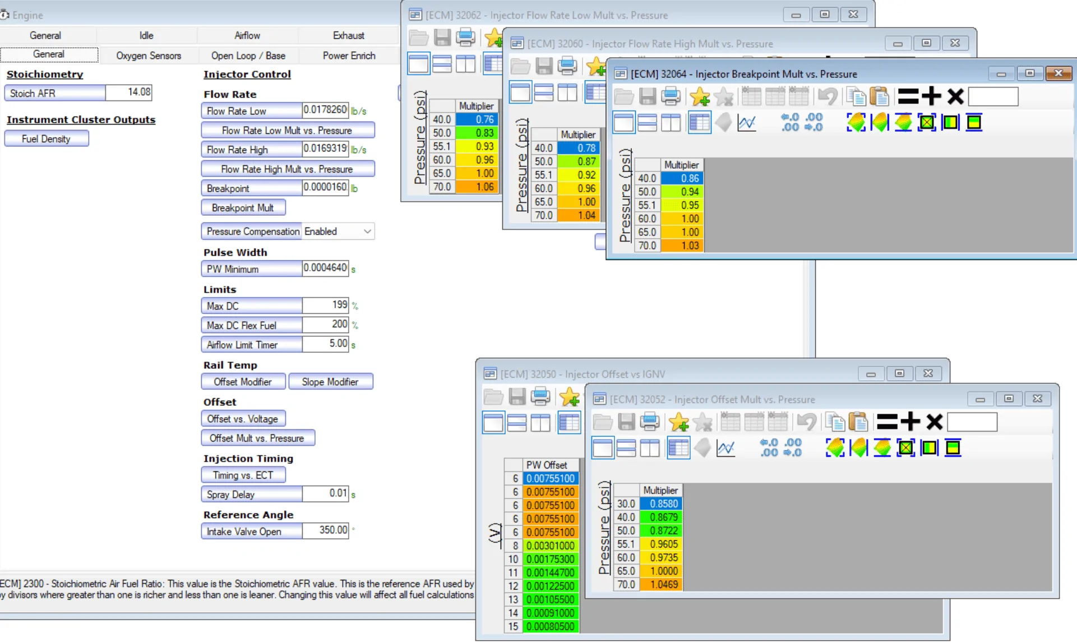Switch to the Exhaust tab
Screen dimensions: 1077x643
349,35
